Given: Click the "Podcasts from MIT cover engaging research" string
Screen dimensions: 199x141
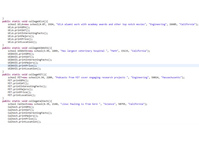Looking at the screenshot, I should (92, 77).
